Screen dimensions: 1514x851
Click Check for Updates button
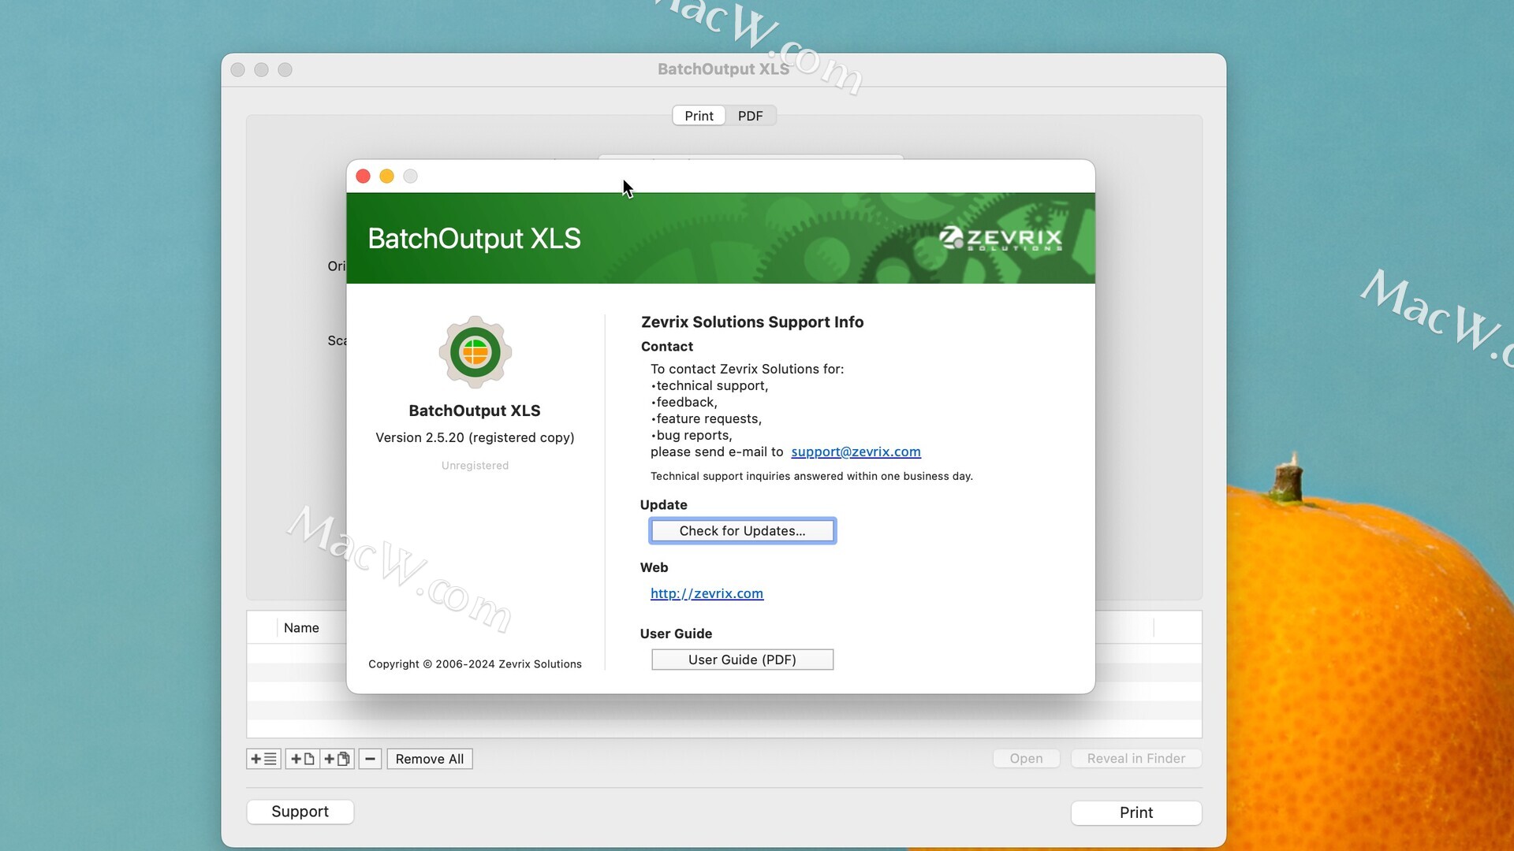tap(743, 531)
